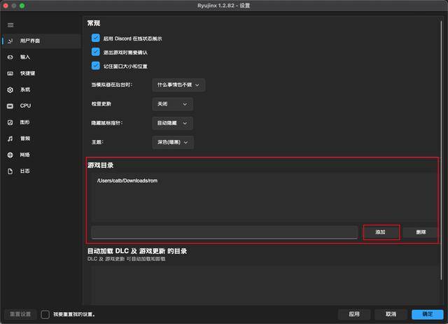The height and width of the screenshot is (324, 448).
Task: Open the 用户界面 settings section
Action: [42, 41]
